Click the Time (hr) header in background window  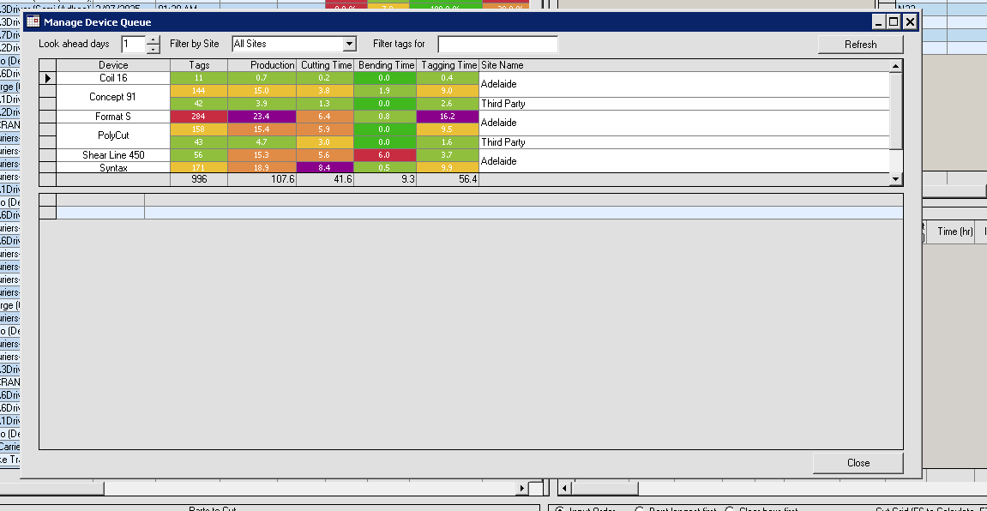pos(954,231)
